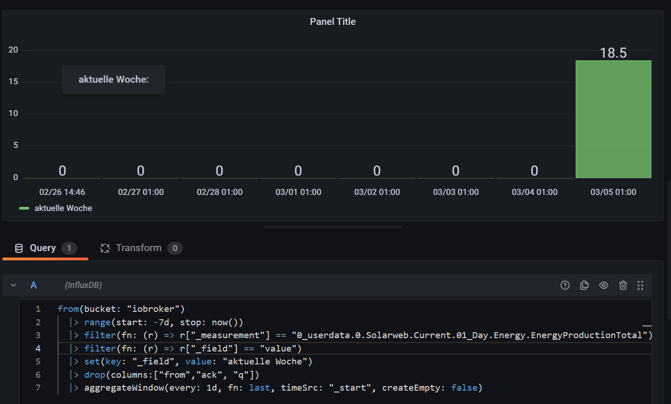Click the page vertical scrollbar
The image size is (671, 404).
tap(669, 249)
